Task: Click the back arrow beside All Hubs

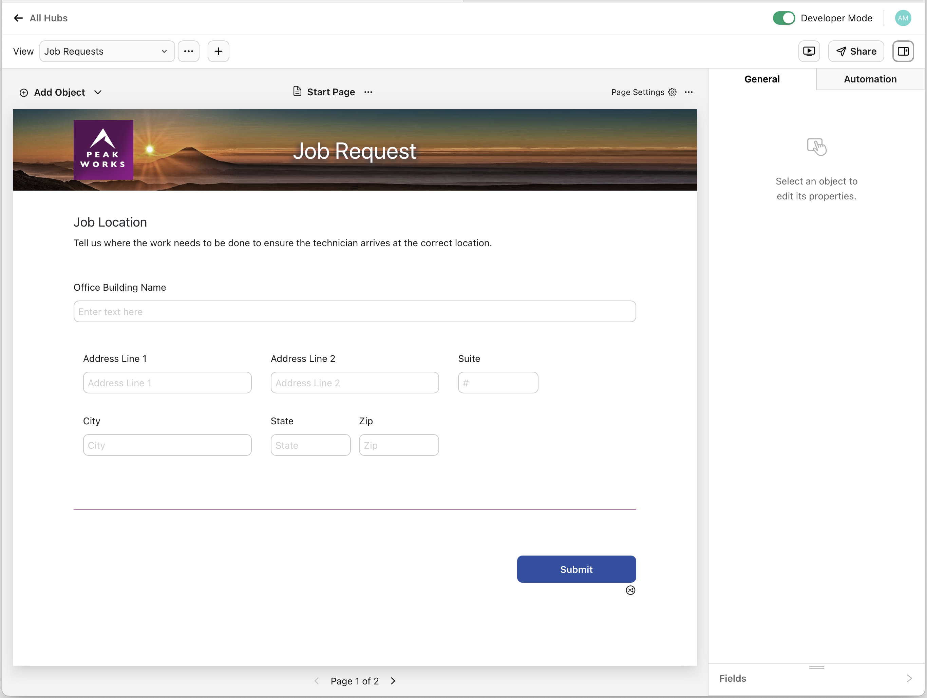Action: 18,18
